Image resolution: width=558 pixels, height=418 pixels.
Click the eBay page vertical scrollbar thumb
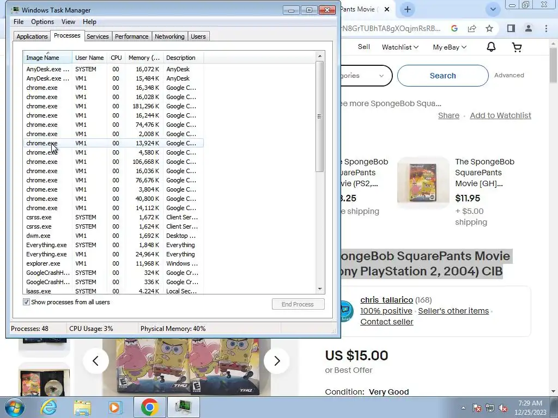(x=554, y=65)
